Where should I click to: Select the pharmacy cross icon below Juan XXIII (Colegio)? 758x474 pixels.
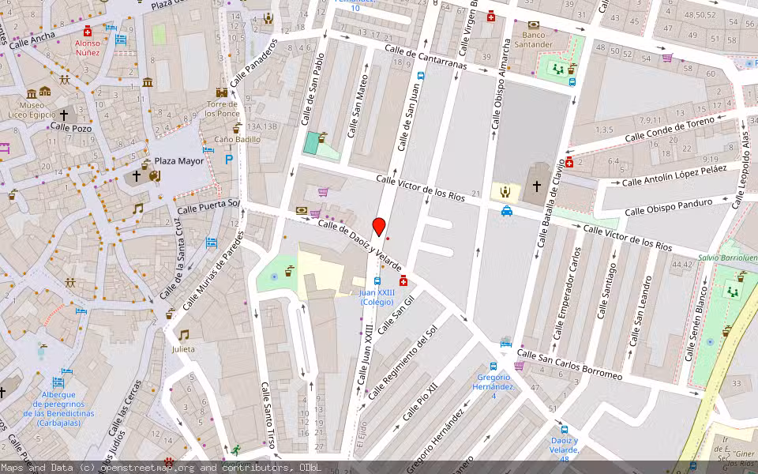click(x=403, y=281)
